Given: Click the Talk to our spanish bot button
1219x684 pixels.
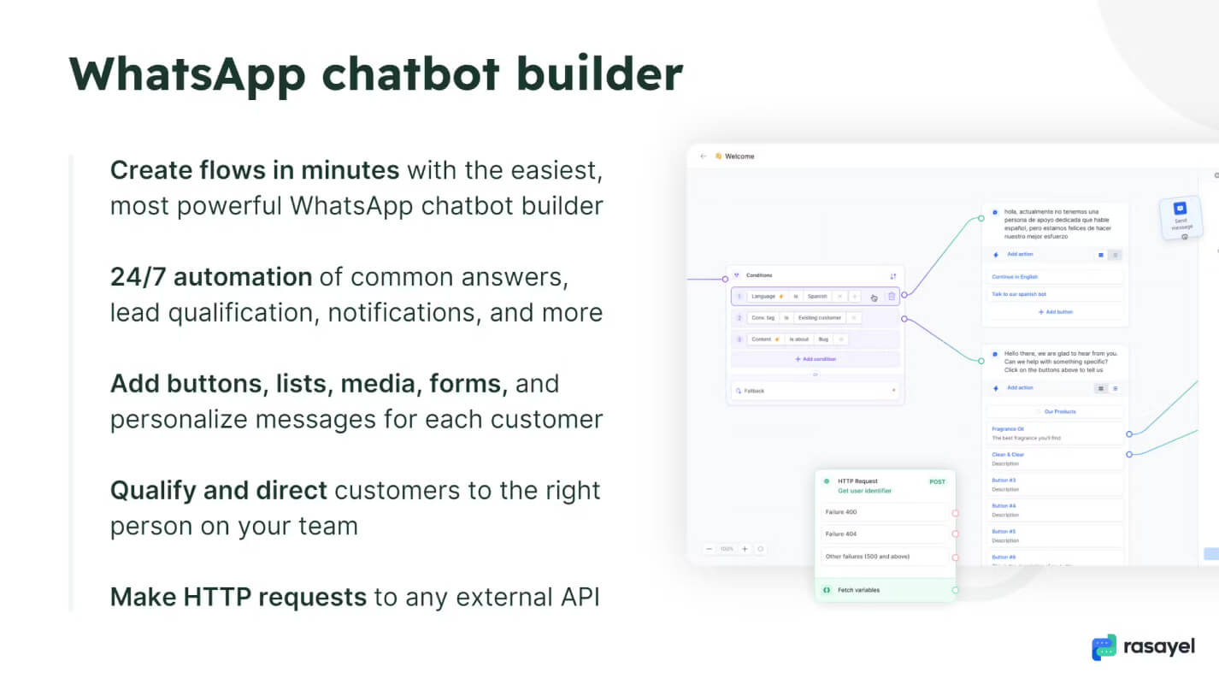Looking at the screenshot, I should [1055, 294].
